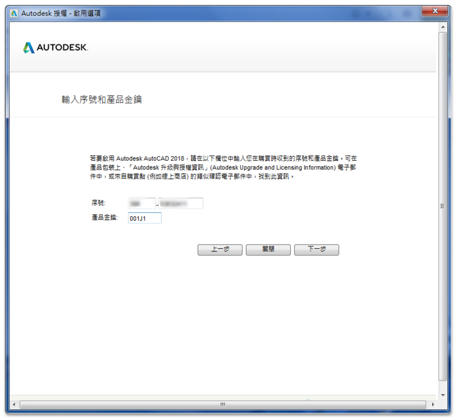Click the heading 輸入序號和產品金鑰
457x419 pixels.
point(102,99)
